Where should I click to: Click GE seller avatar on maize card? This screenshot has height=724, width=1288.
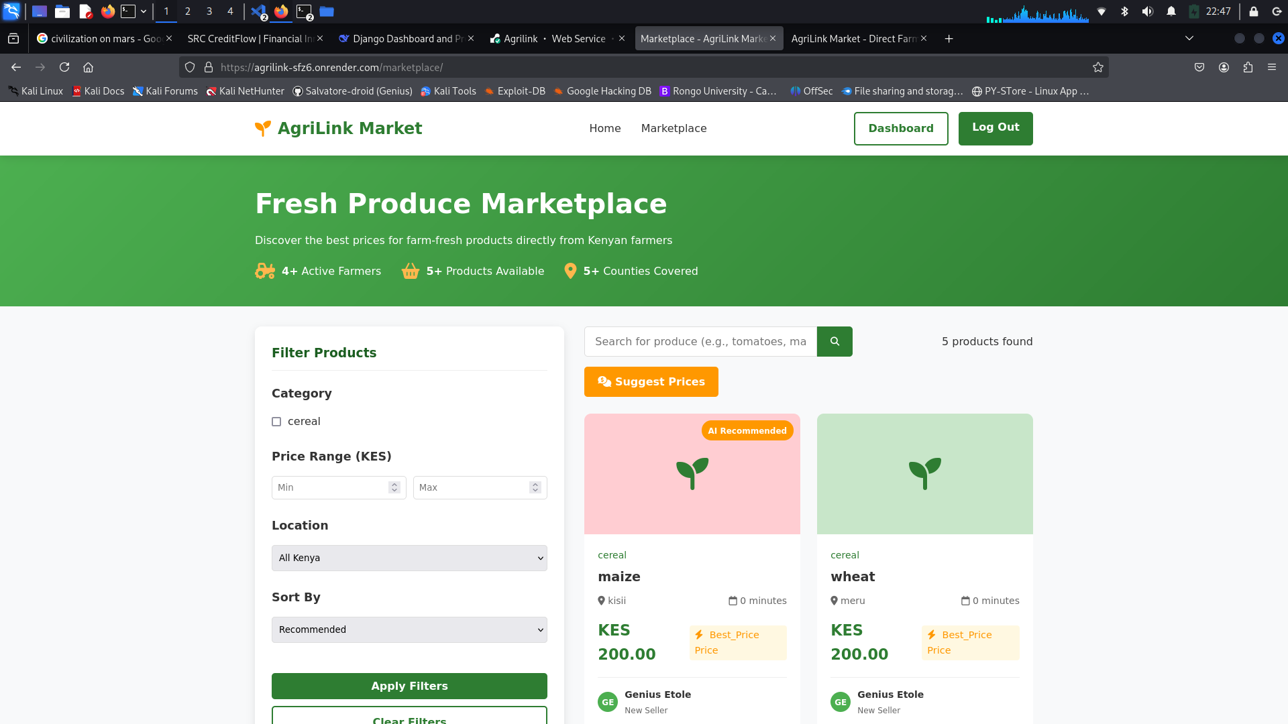[608, 702]
